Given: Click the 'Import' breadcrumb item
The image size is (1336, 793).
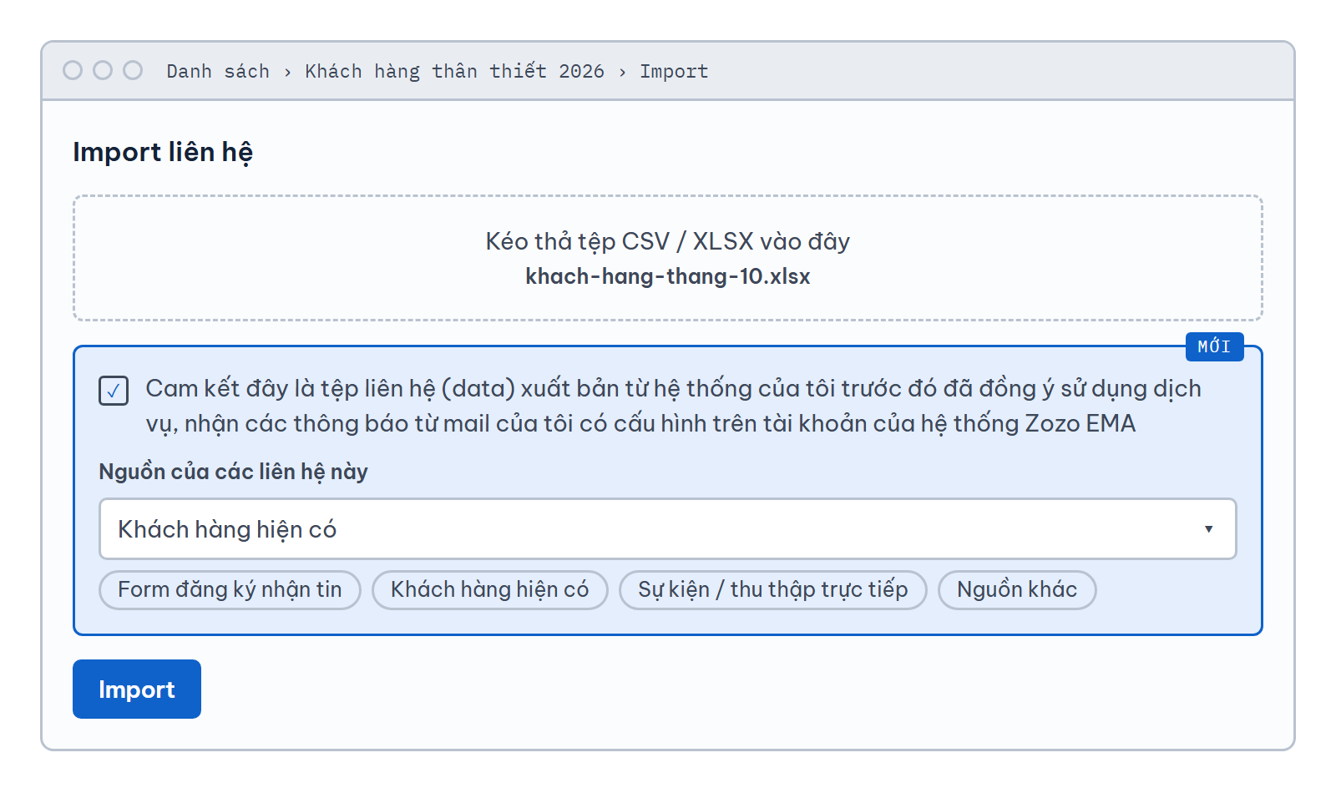Looking at the screenshot, I should 674,71.
